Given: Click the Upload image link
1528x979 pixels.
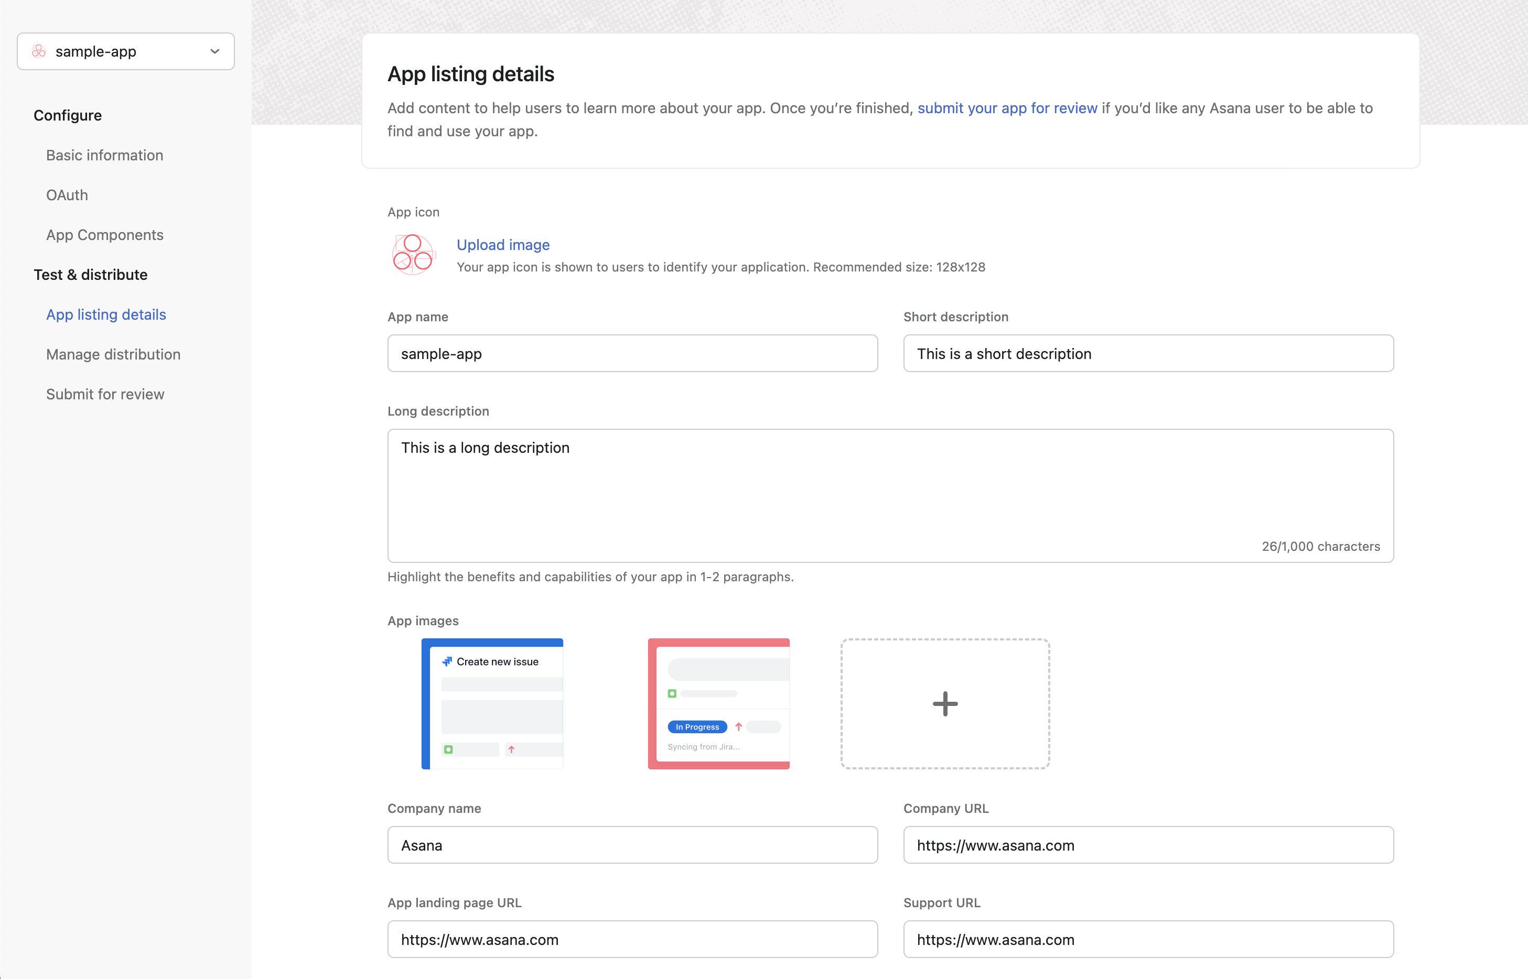Looking at the screenshot, I should pos(503,245).
